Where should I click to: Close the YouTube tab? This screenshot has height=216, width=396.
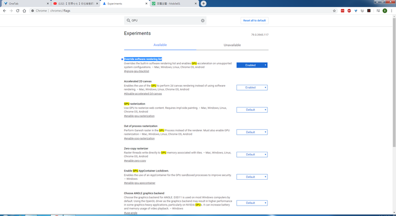(97, 3)
